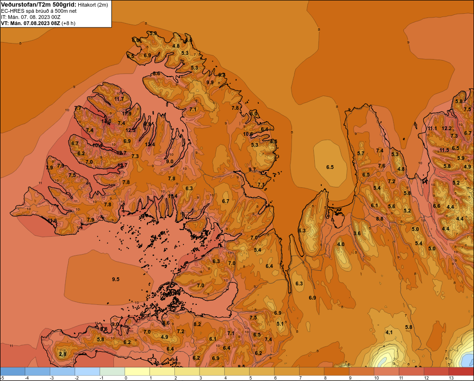Click the 10.6 temperature value

[248, 134]
